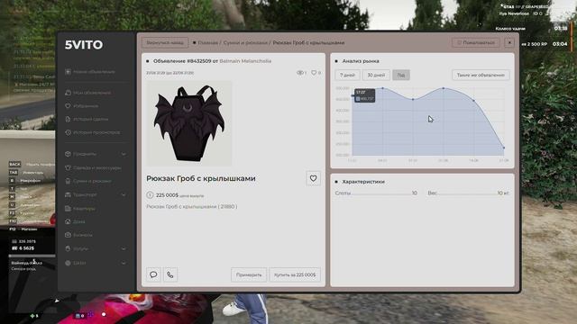Expand the last sidebar category chevron
577x324 pixels.
pyautogui.click(x=124, y=263)
